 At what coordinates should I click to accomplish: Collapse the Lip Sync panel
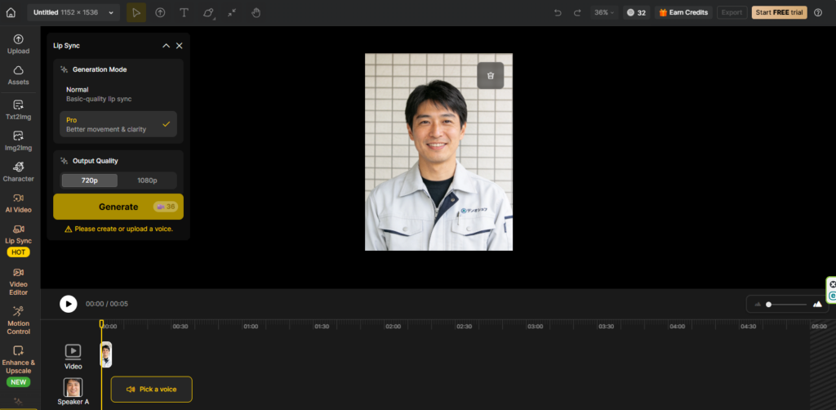pos(166,46)
